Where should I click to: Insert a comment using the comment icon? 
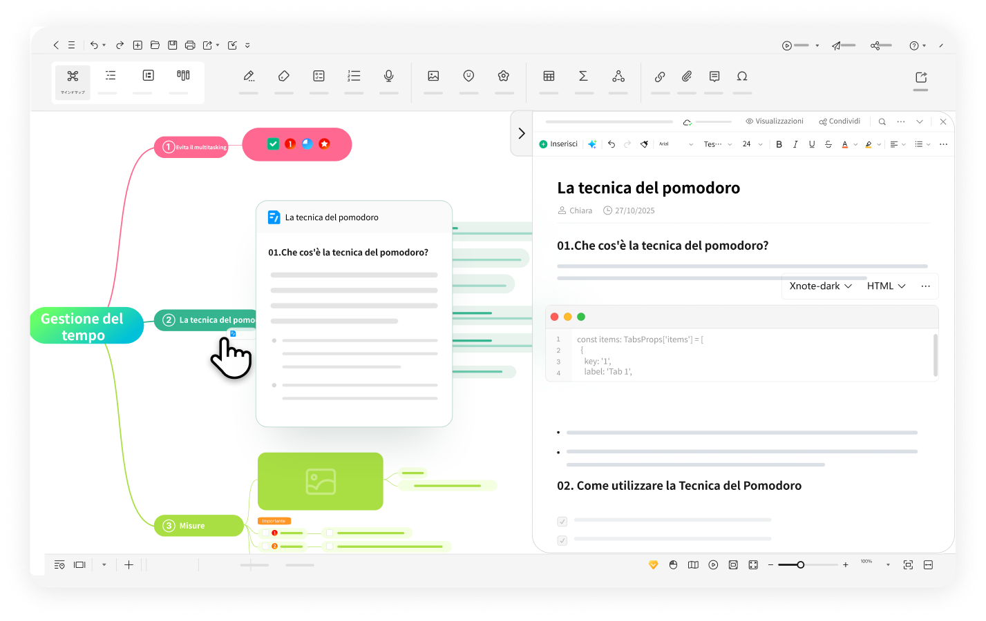click(714, 76)
